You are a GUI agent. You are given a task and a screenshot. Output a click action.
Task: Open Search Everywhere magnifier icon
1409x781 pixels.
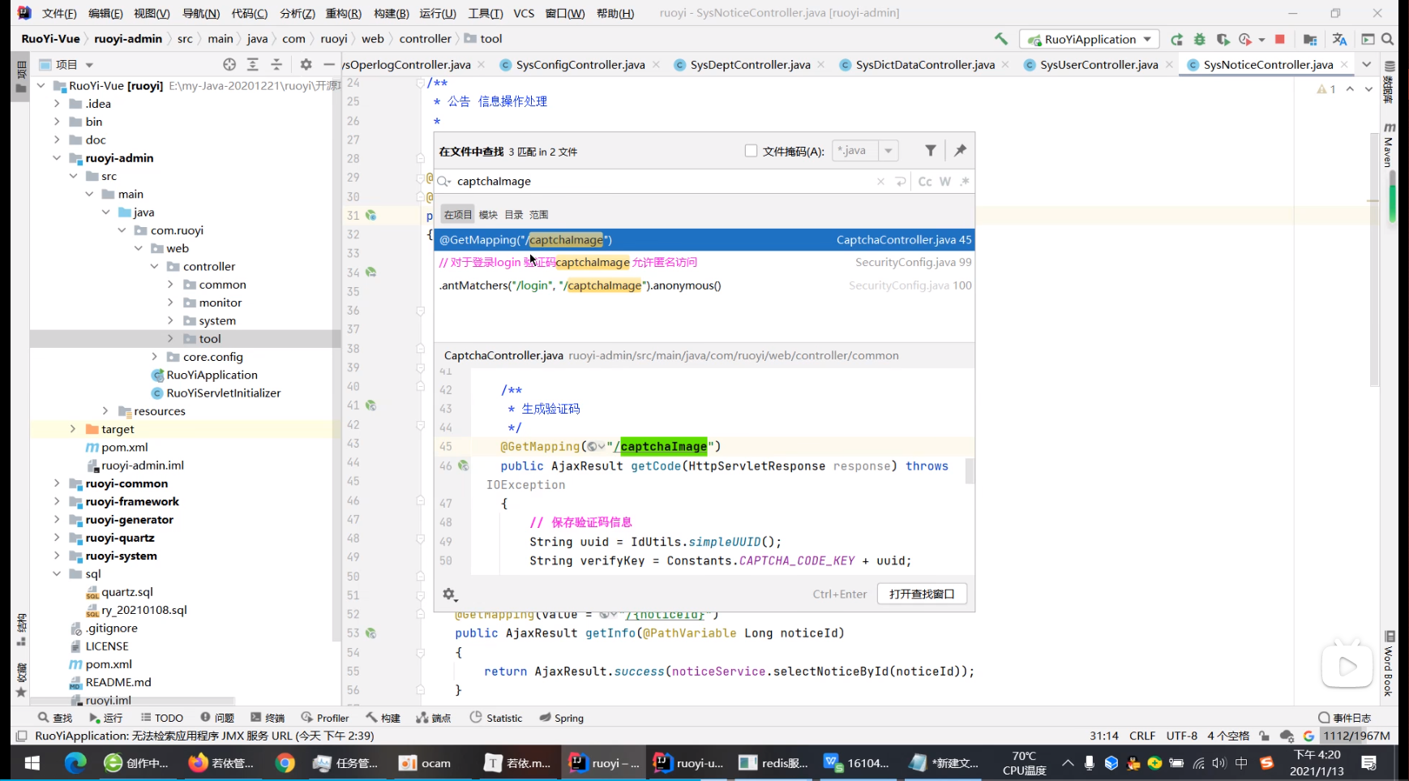[x=1388, y=39]
